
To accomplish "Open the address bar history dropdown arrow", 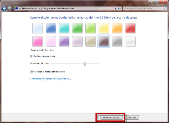I will tap(115, 9).
